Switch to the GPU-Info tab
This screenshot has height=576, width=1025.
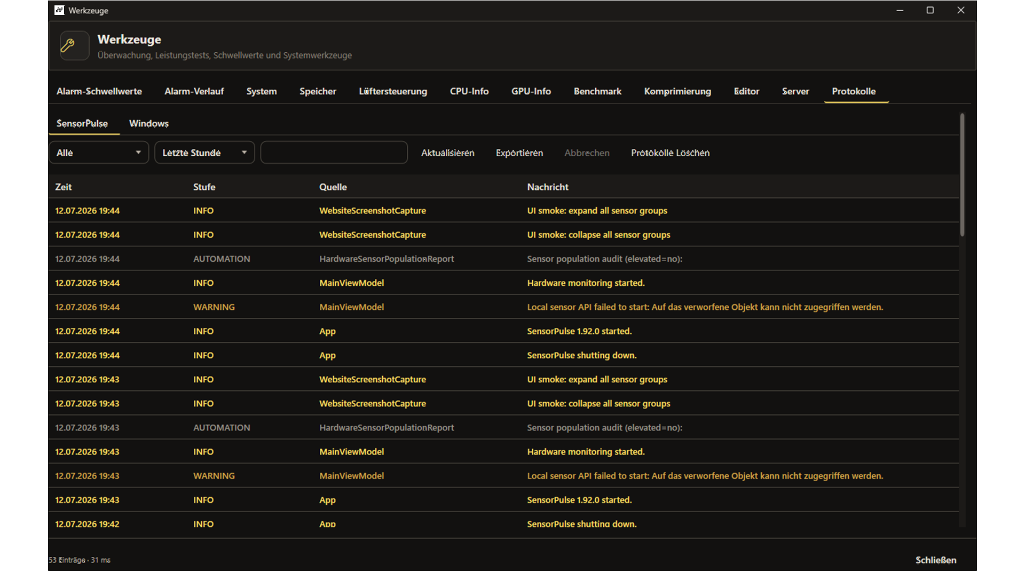tap(531, 91)
